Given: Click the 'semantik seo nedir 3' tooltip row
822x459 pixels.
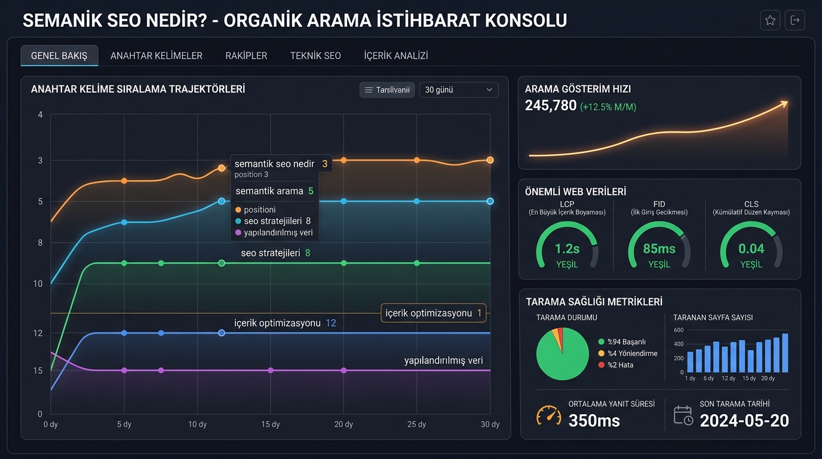Looking at the screenshot, I should [x=281, y=164].
